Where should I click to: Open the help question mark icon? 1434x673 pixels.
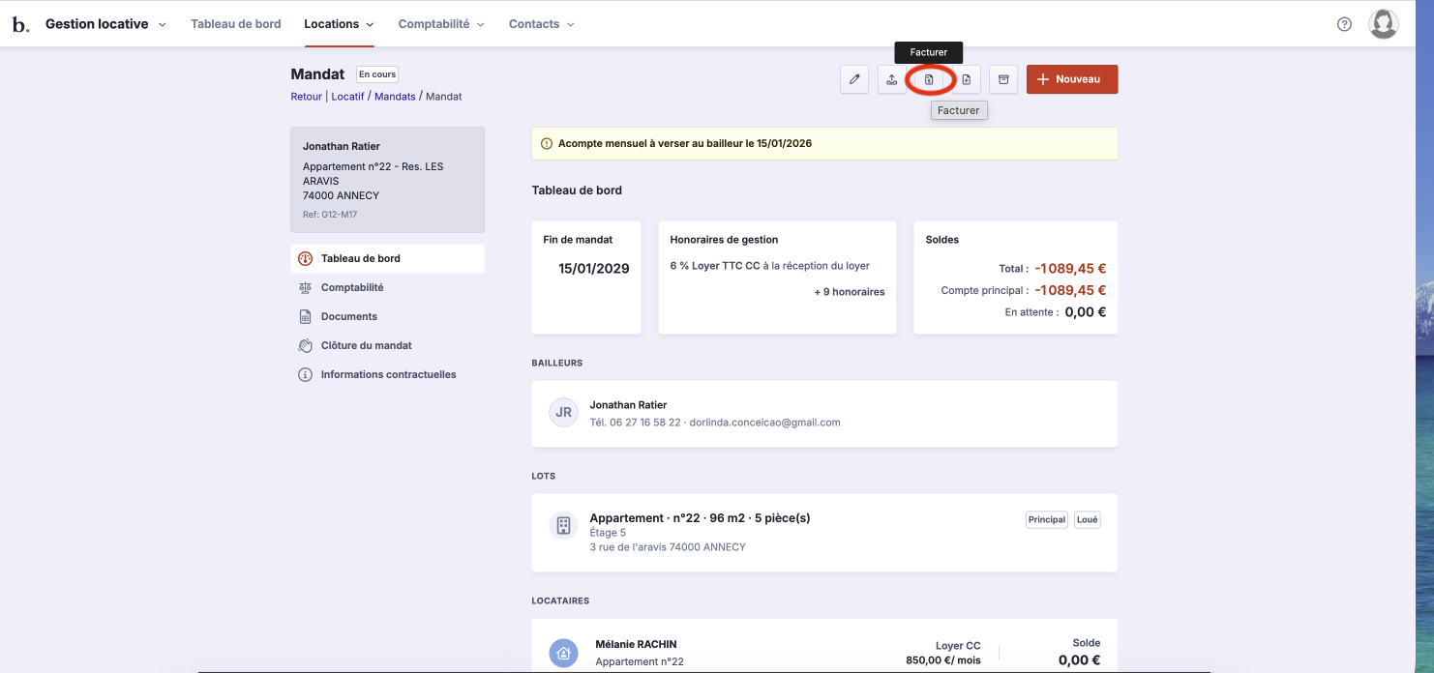1344,24
